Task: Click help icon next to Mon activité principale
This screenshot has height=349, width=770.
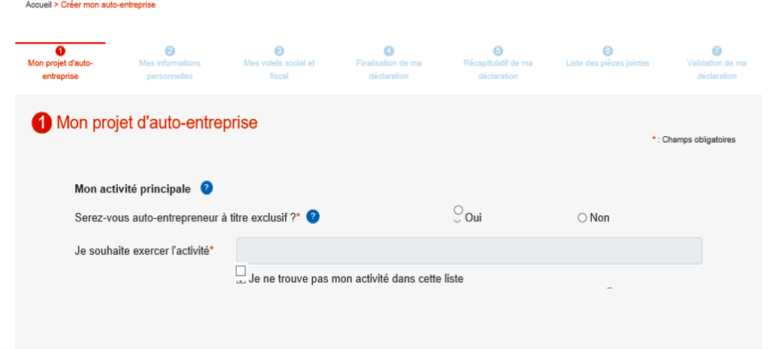Action: coord(207,188)
